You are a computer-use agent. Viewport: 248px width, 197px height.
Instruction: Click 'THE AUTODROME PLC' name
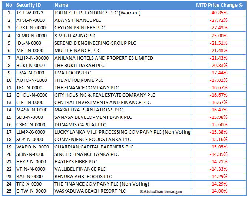[x=79, y=80]
